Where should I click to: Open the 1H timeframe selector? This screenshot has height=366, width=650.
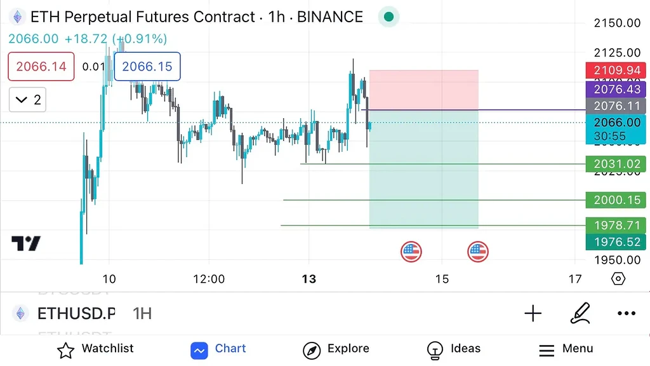pos(141,313)
